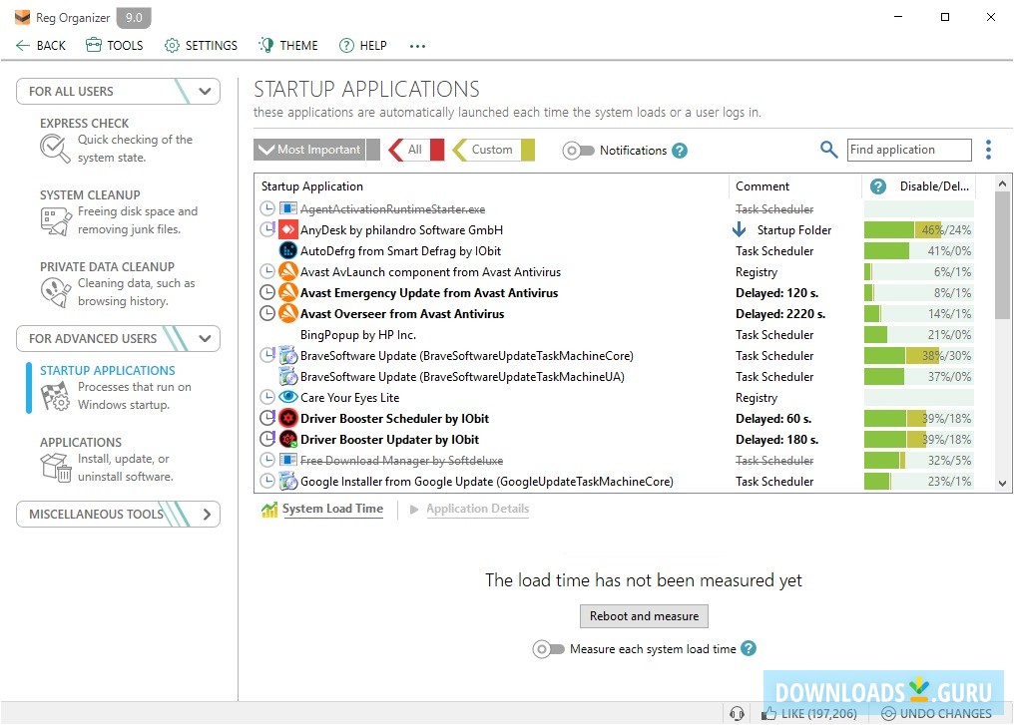
Task: Select the All filter
Action: point(415,150)
